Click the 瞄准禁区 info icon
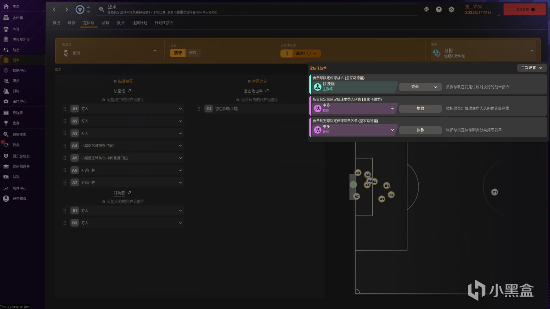 (115, 82)
